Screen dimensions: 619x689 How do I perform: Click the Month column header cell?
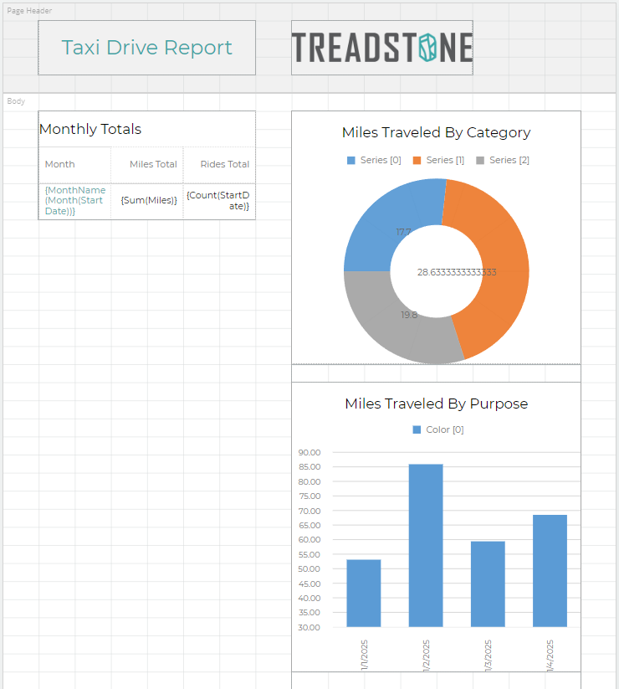(74, 165)
